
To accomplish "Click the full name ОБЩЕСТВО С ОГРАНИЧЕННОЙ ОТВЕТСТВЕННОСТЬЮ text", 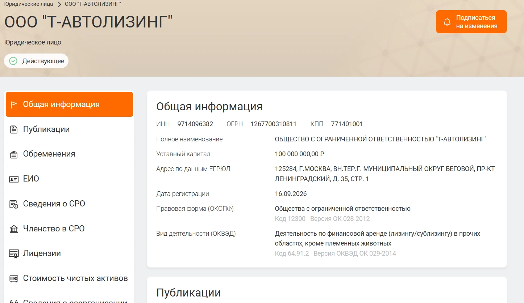I will (381, 139).
